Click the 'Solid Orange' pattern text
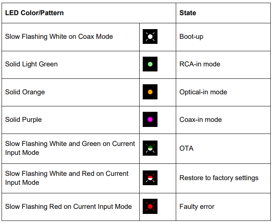Screen dimensions: 273x224 coord(25,92)
